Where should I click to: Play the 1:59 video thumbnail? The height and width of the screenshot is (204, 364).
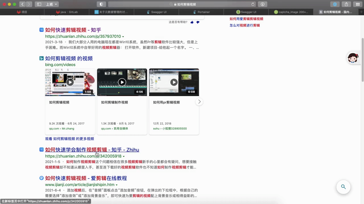pos(70,82)
